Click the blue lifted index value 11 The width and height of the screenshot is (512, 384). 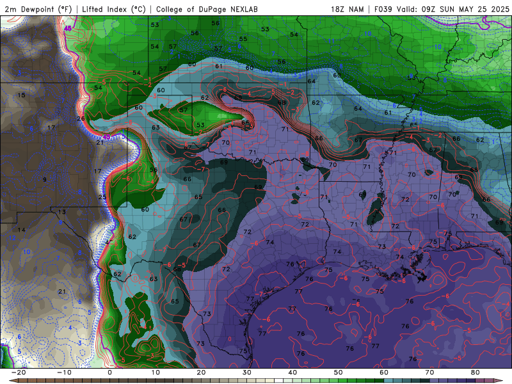[332, 41]
